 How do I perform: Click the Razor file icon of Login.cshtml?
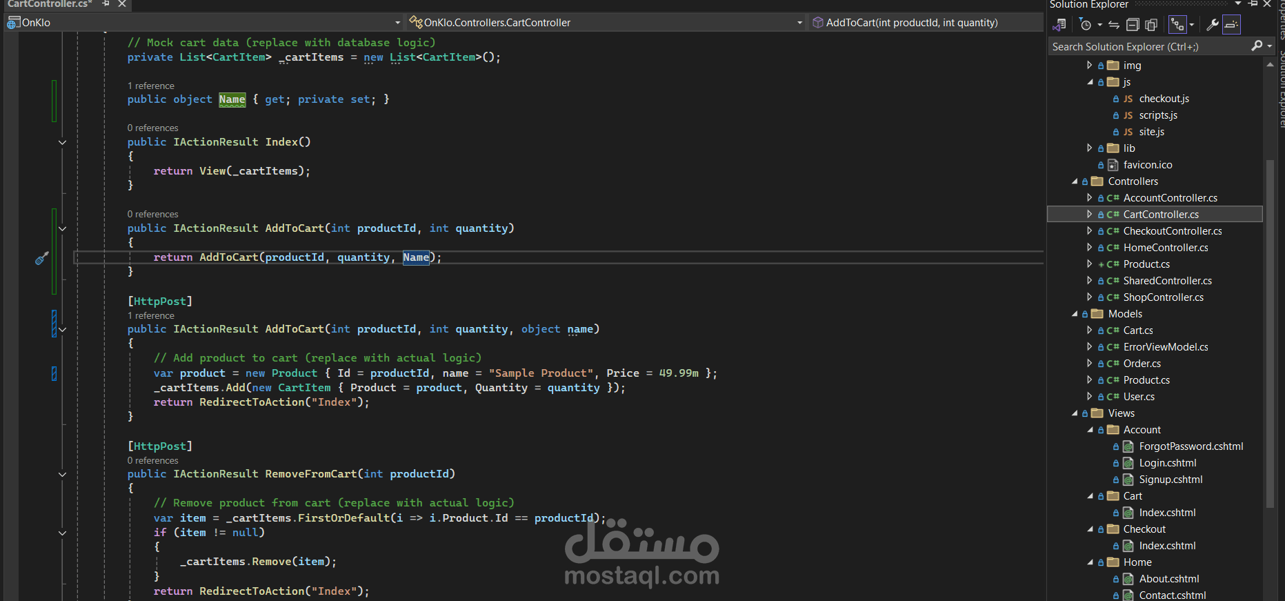[1128, 463]
